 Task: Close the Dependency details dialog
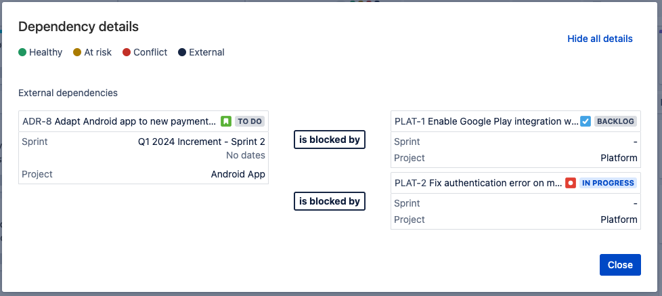[x=620, y=265]
